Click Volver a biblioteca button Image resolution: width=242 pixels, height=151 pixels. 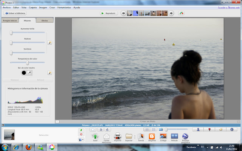(x=15, y=13)
